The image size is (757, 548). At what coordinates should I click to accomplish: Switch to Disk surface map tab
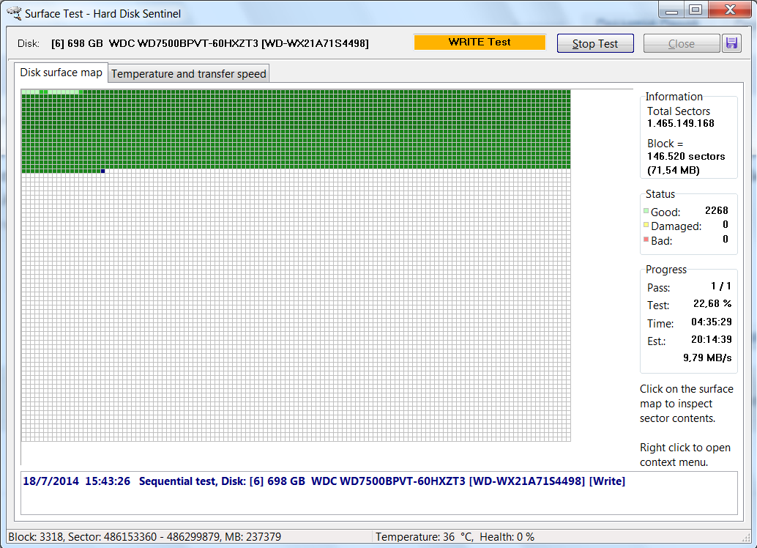61,73
